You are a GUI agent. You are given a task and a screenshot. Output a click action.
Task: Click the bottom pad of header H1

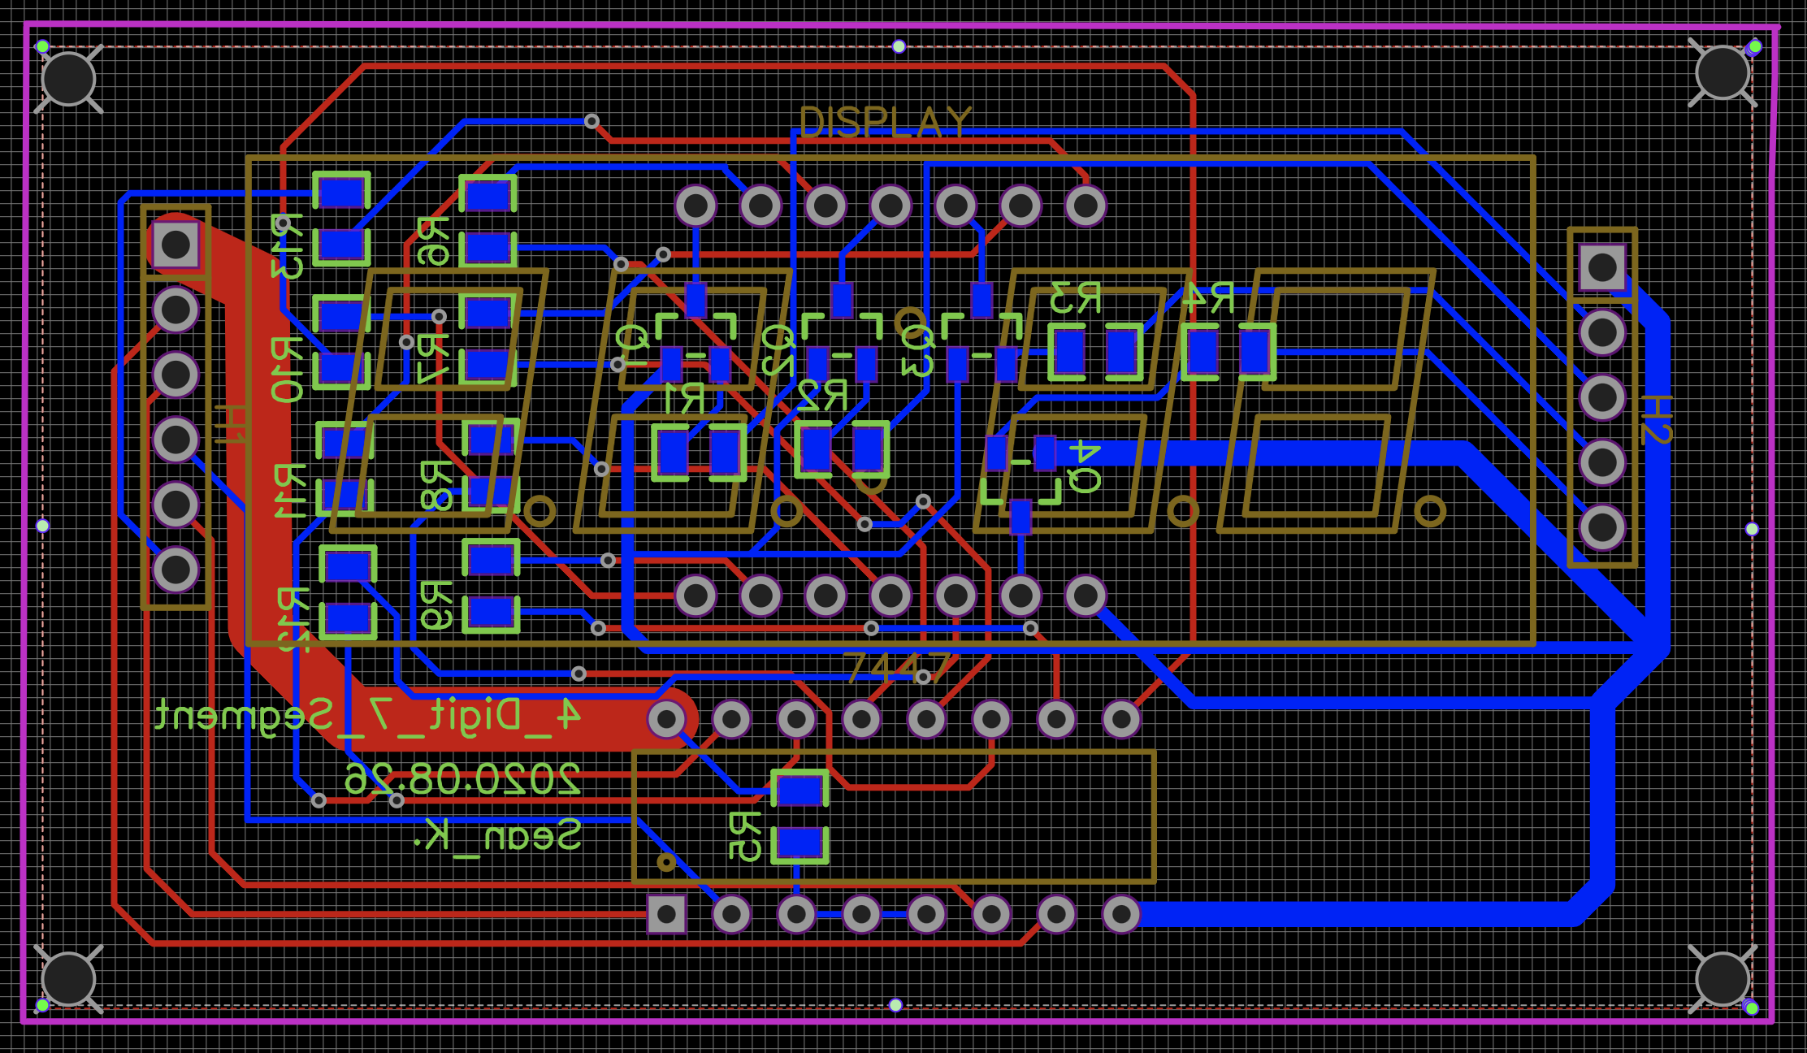click(x=175, y=569)
